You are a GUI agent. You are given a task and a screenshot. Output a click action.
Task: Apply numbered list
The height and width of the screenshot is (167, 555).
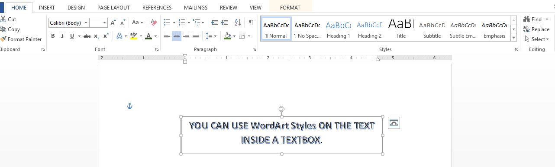click(x=181, y=22)
